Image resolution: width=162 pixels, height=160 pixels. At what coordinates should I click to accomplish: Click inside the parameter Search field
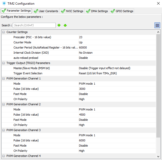click(x=34, y=25)
